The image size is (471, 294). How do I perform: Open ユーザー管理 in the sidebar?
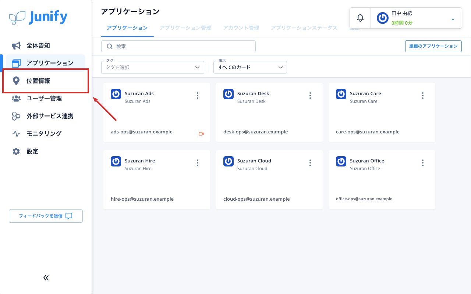46,98
